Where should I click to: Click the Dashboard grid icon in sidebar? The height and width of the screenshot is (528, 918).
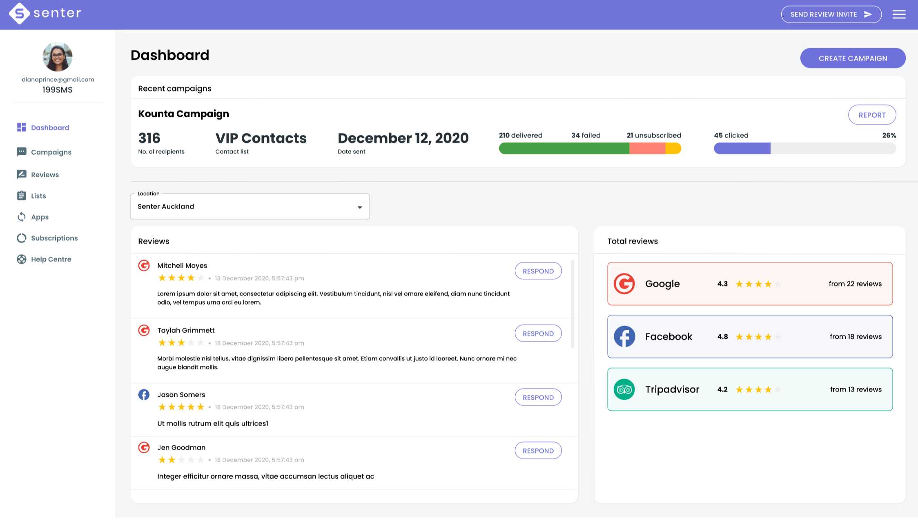pos(21,128)
